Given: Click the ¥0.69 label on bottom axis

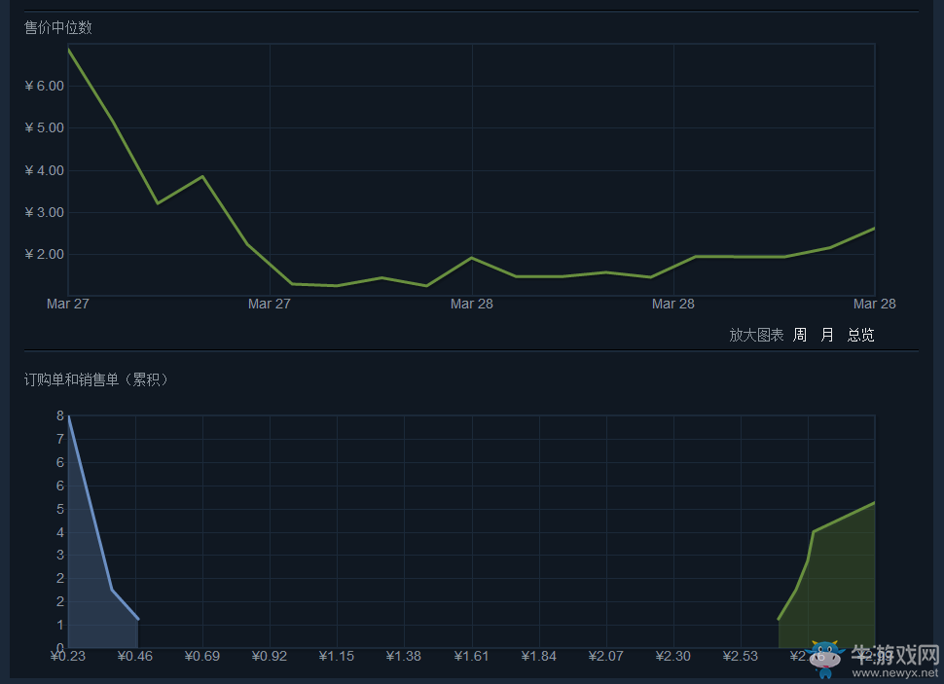Looking at the screenshot, I should pyautogui.click(x=202, y=657).
